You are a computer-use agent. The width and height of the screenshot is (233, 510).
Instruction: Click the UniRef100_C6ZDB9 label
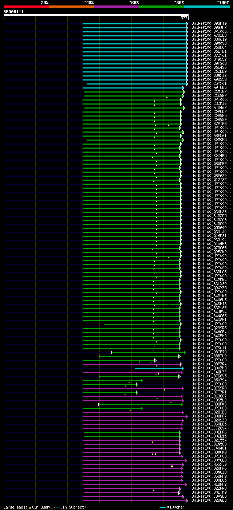(x=209, y=71)
